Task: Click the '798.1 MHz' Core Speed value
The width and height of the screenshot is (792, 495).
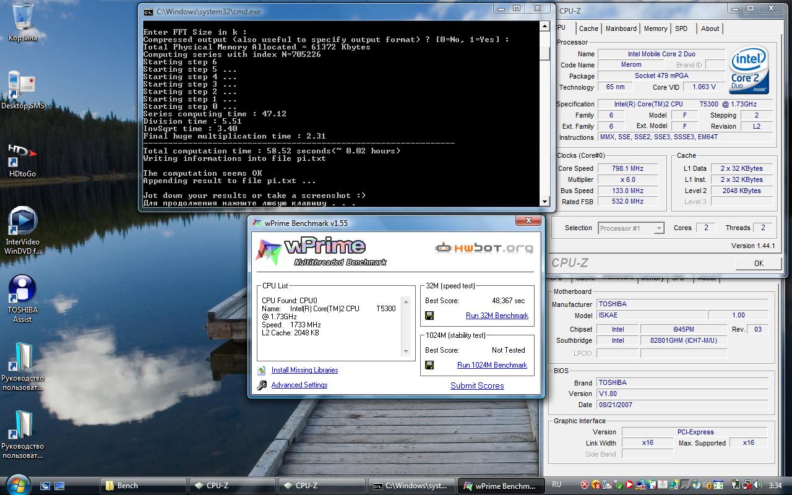Action: [x=627, y=168]
